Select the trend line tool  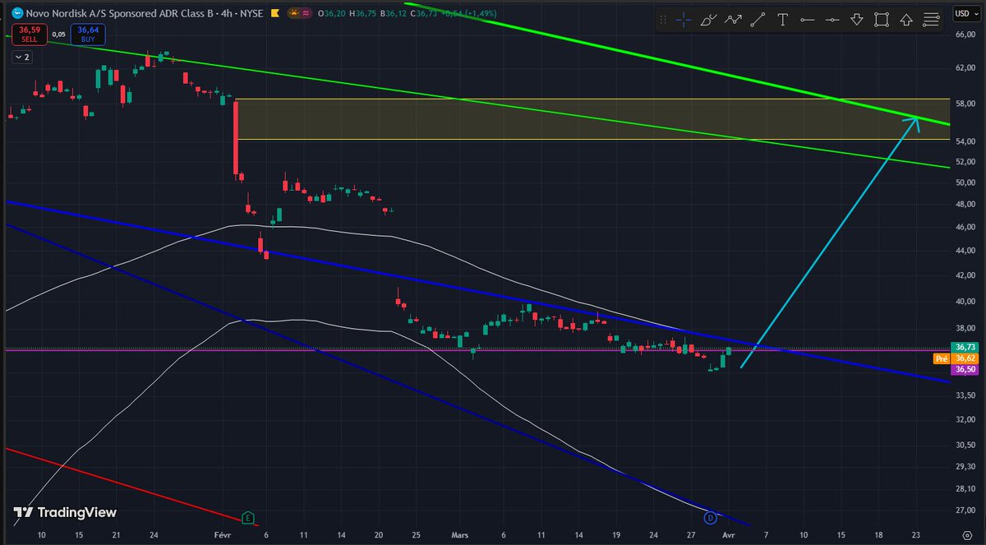point(758,20)
